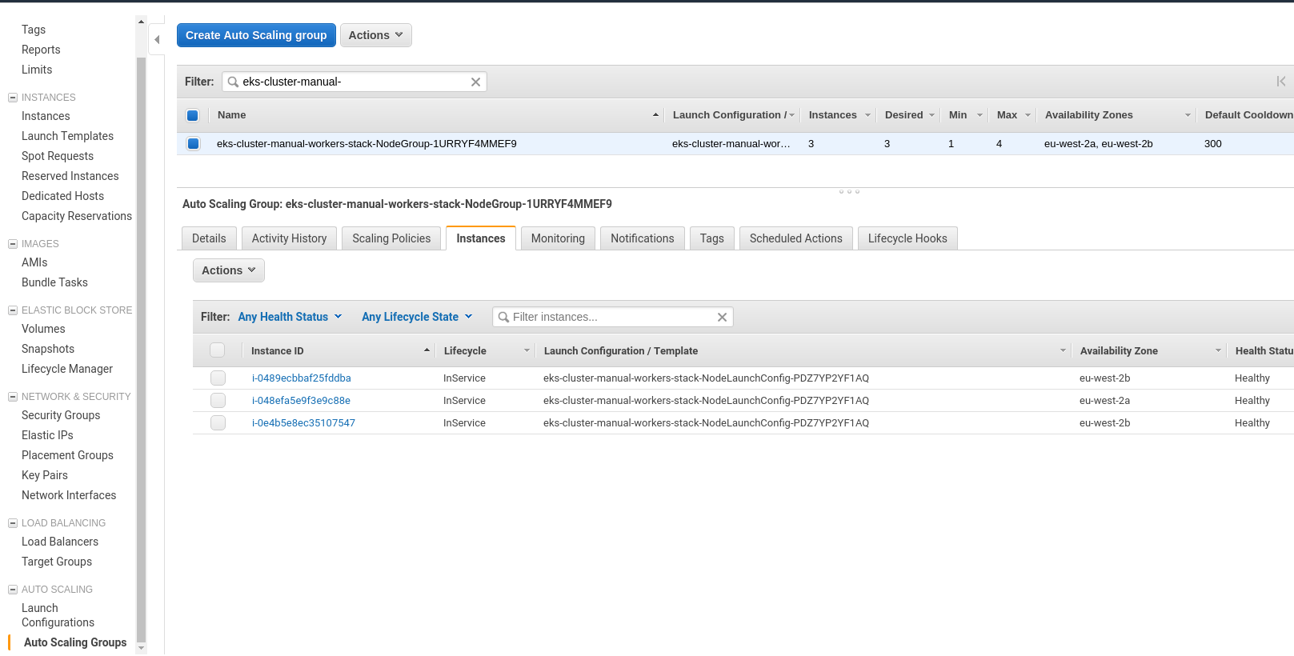The width and height of the screenshot is (1294, 656).
Task: Open instance i-0e4b5e8ec35107547 link
Action: click(x=303, y=423)
